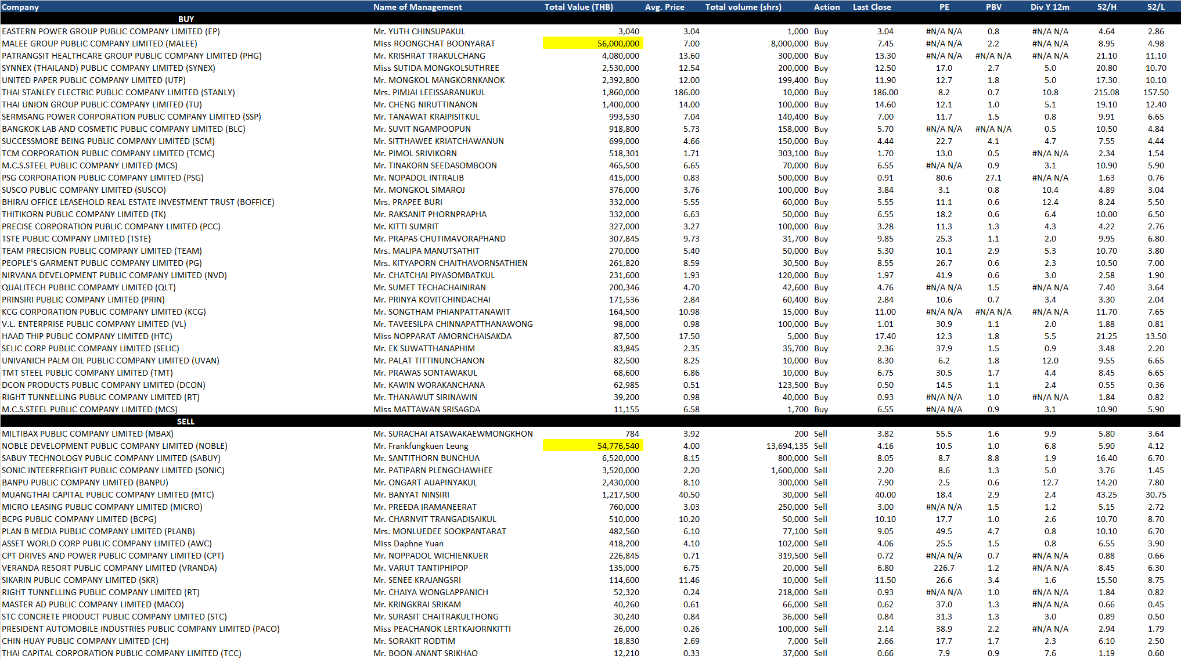The image size is (1181, 659).
Task: Click Miss Daphne Yuan management cell
Action: click(x=408, y=543)
